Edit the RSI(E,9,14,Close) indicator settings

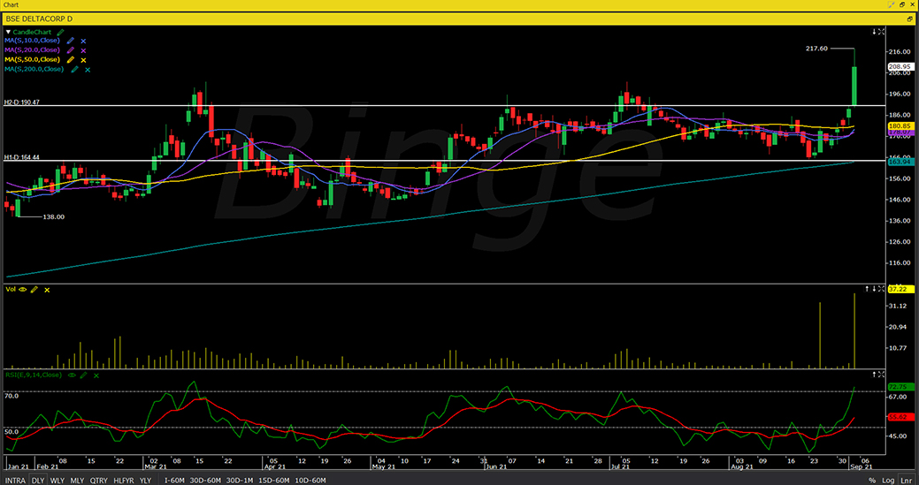(x=83, y=375)
